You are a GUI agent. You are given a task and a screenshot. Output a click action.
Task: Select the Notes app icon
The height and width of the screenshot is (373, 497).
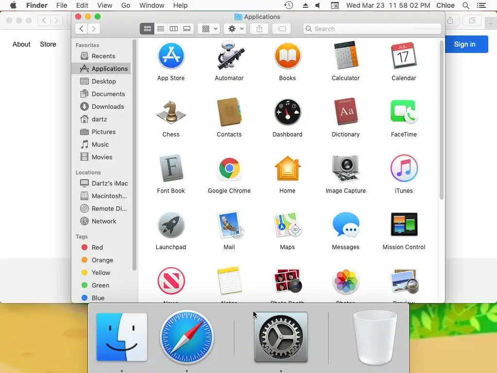(229, 281)
